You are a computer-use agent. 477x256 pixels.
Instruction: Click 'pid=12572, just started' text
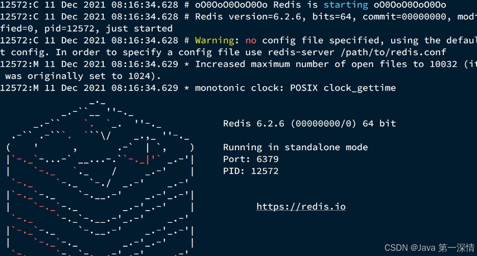[x=108, y=29]
